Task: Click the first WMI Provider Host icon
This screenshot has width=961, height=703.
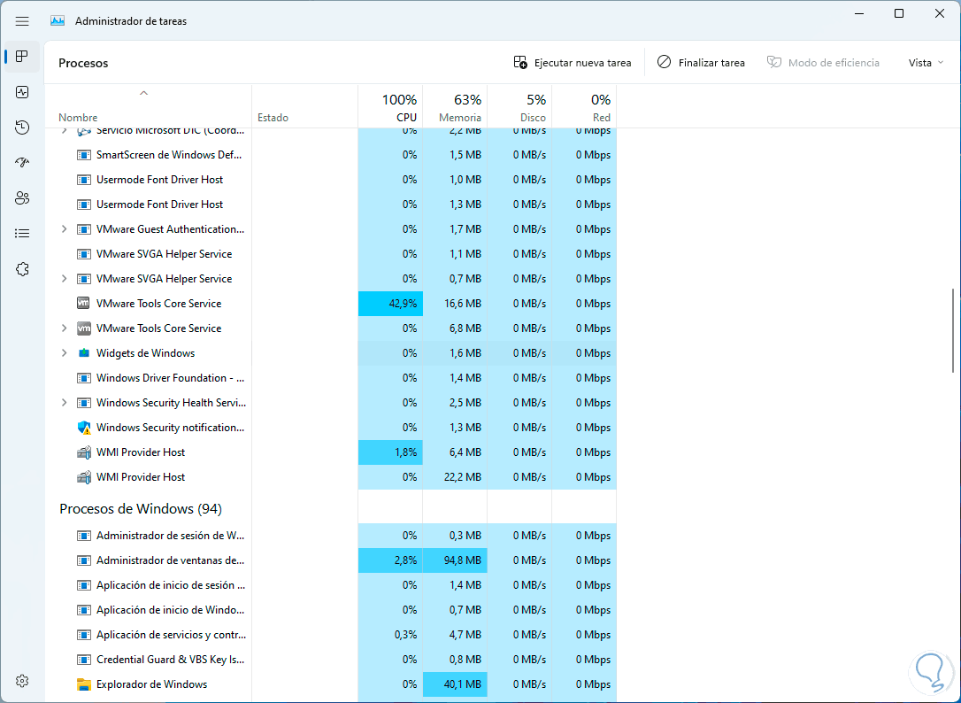Action: 84,452
